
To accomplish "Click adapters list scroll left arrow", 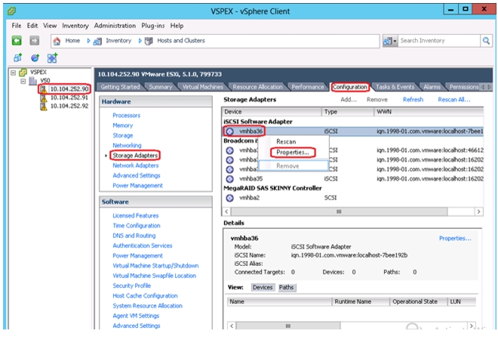I will tap(226, 212).
